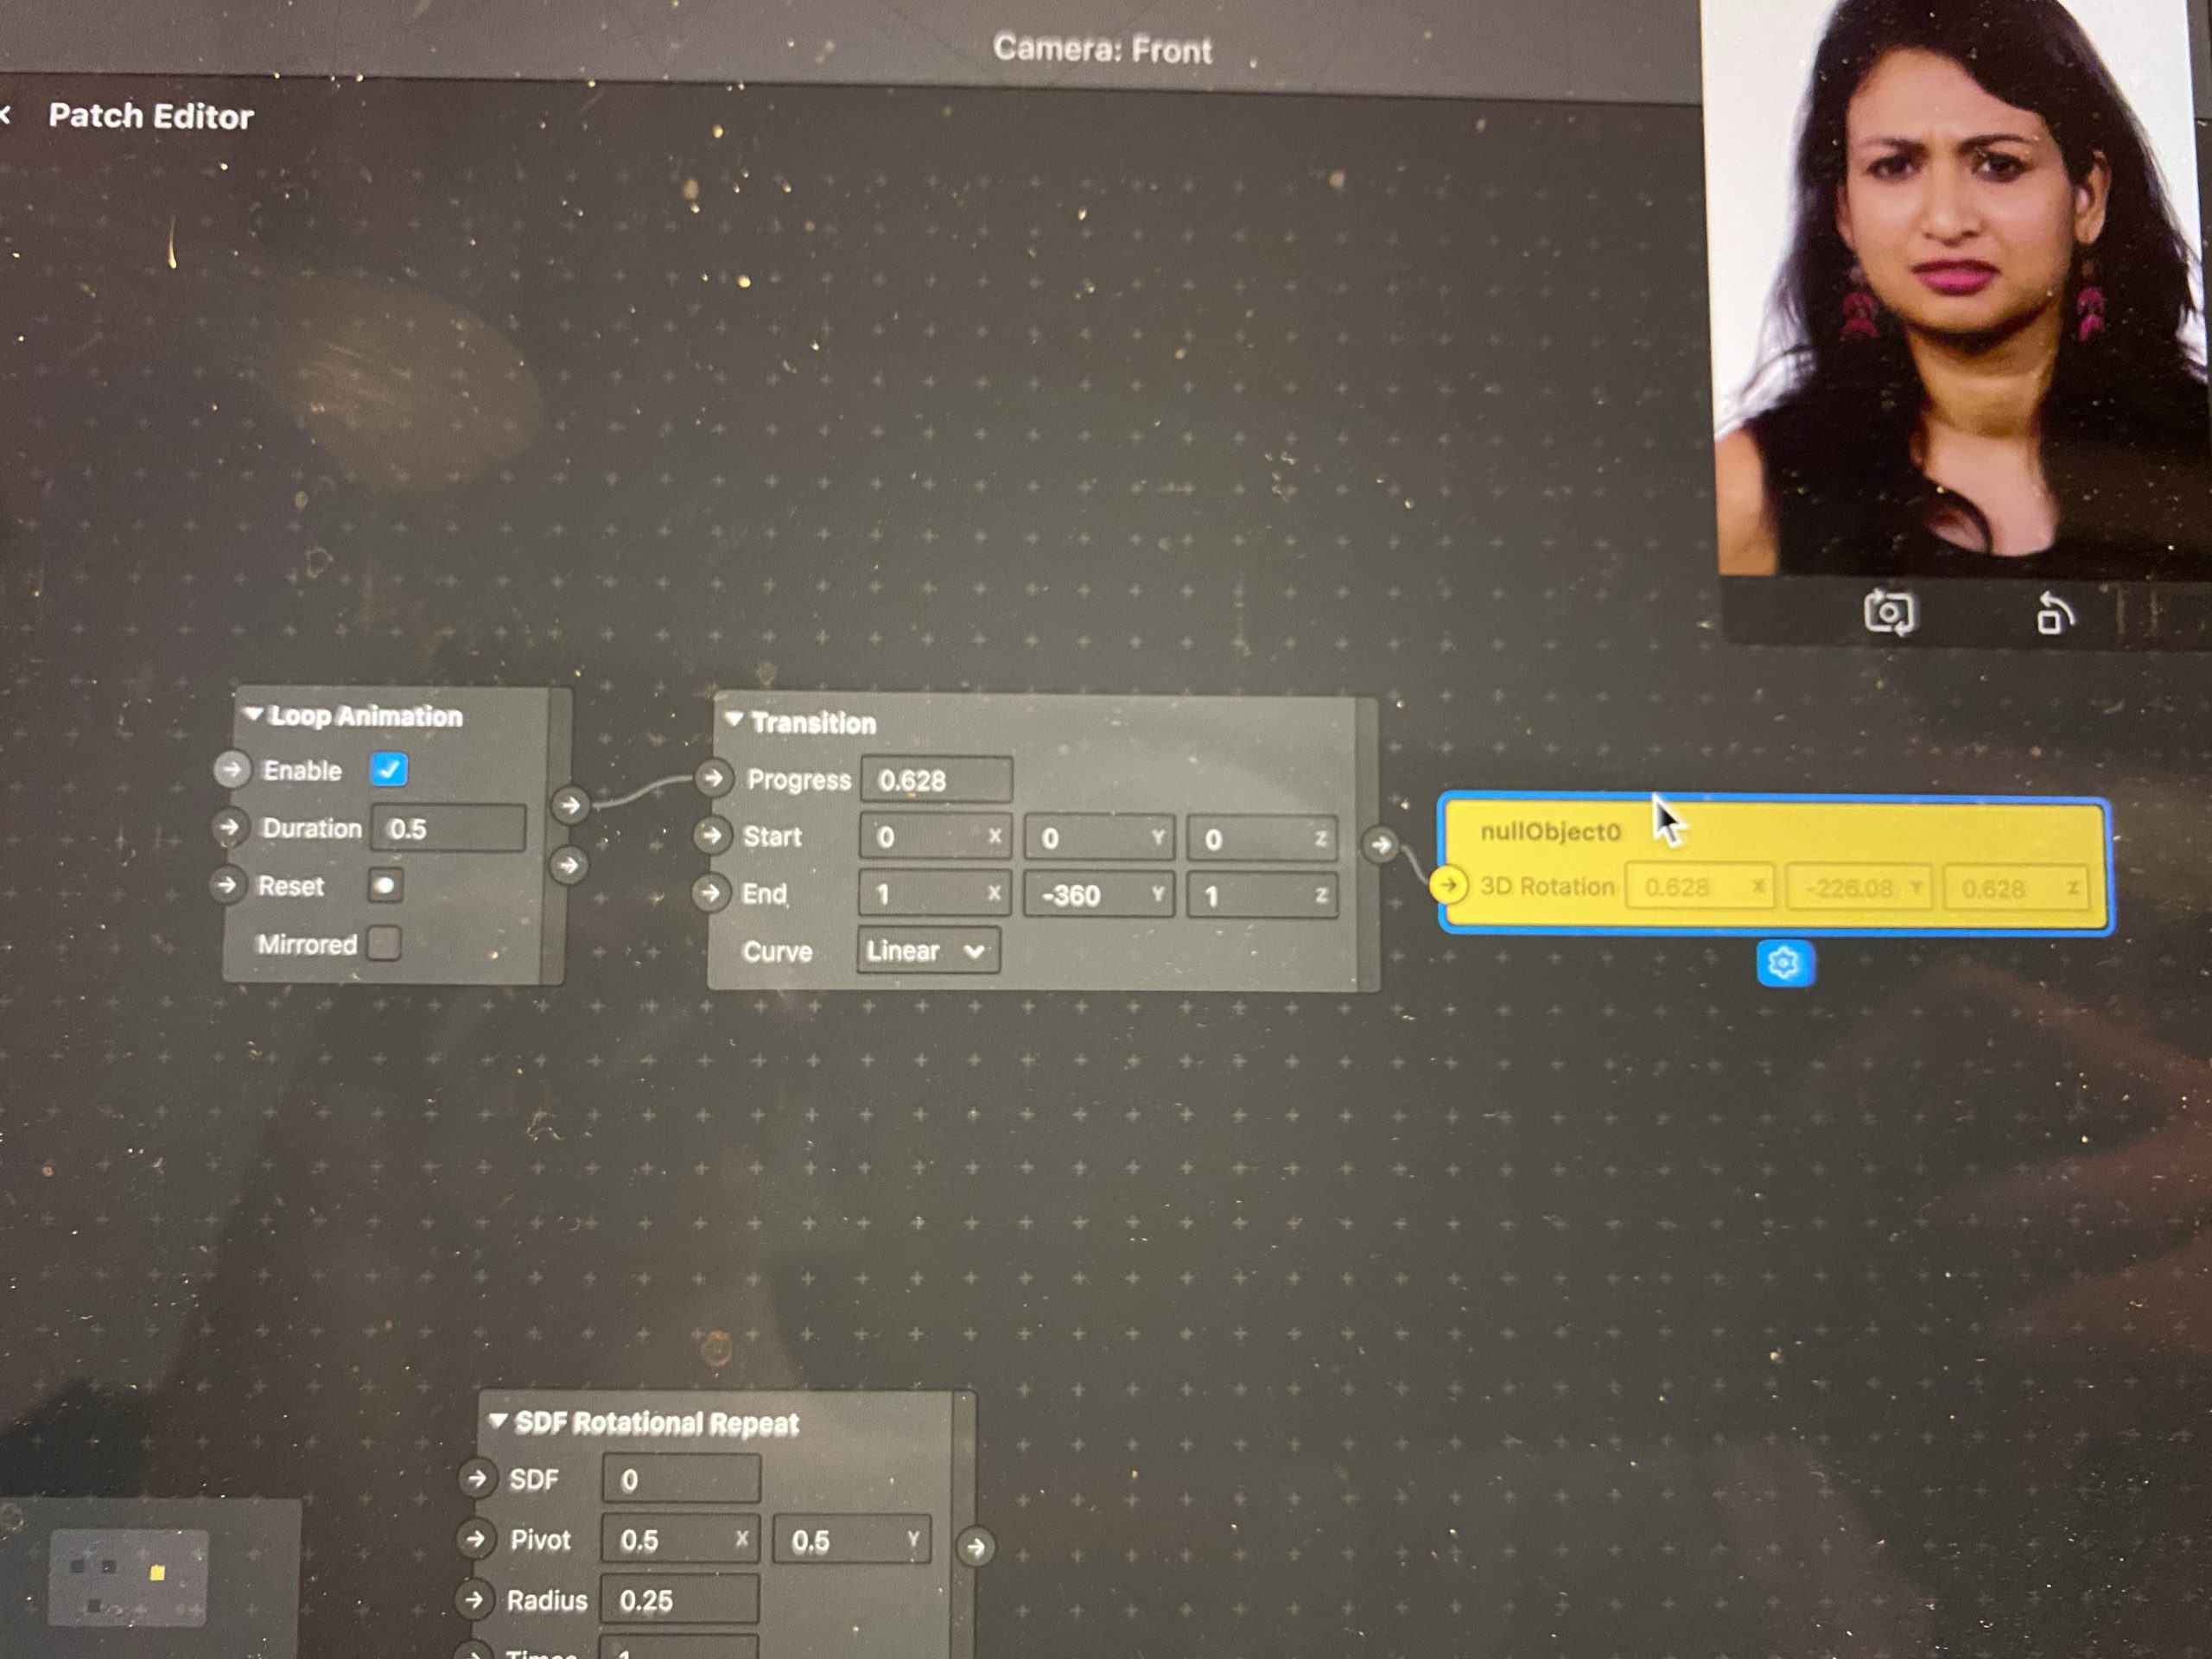Screen dimensions: 2212x1659
Task: Click the Loop Animation patch title
Action: coord(366,716)
